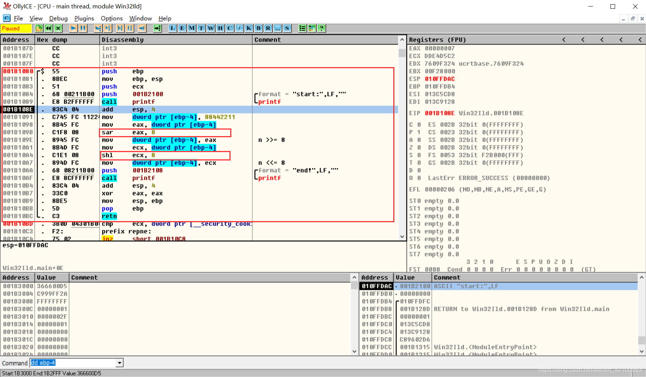Image resolution: width=646 pixels, height=377 pixels.
Task: Open Handles window (H button)
Action: pos(220,28)
